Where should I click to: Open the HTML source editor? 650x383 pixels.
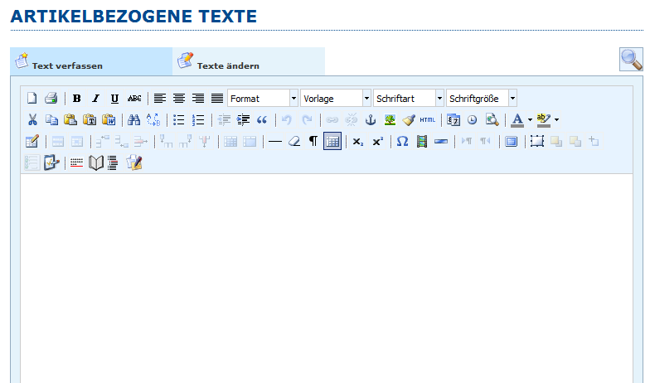point(427,120)
